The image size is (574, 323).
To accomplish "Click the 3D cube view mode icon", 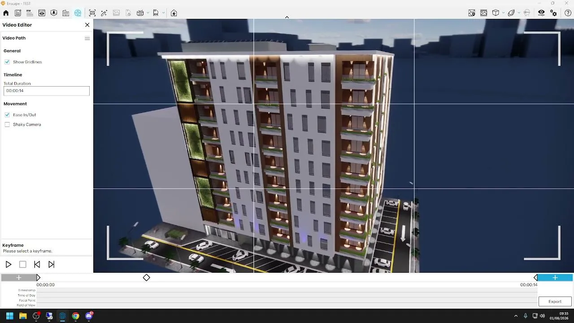I will (496, 13).
